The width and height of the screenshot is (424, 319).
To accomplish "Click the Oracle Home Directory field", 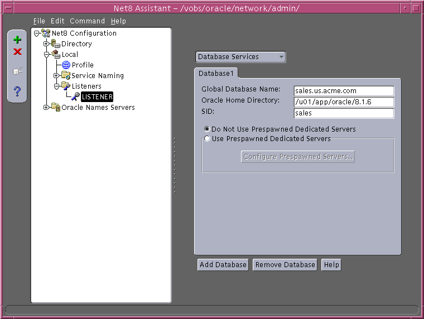I will point(344,102).
